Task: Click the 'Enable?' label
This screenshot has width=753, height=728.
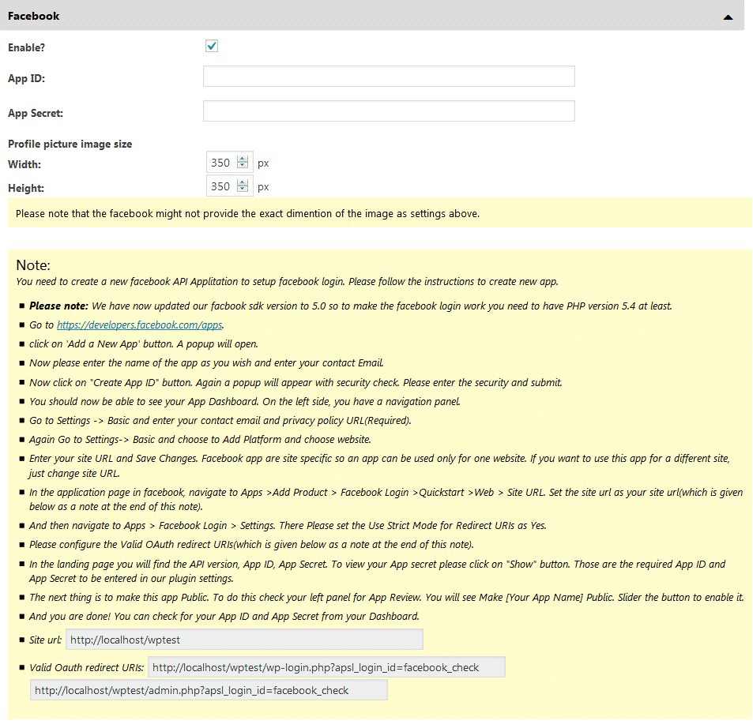Action: point(26,47)
